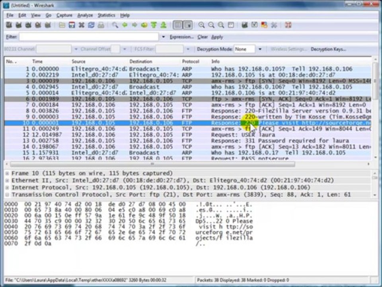Click into the Filter input field

(89, 37)
